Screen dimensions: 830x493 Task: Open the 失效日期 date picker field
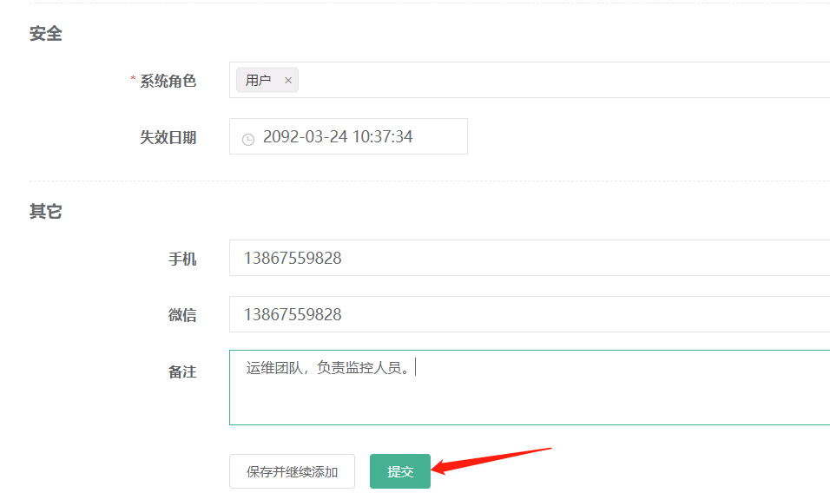click(348, 136)
